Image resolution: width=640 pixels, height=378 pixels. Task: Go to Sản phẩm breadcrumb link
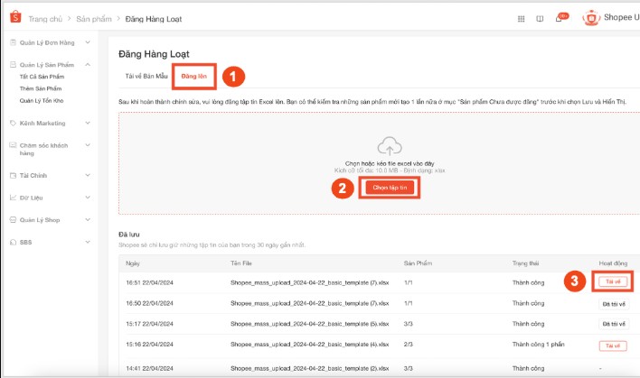coord(94,19)
